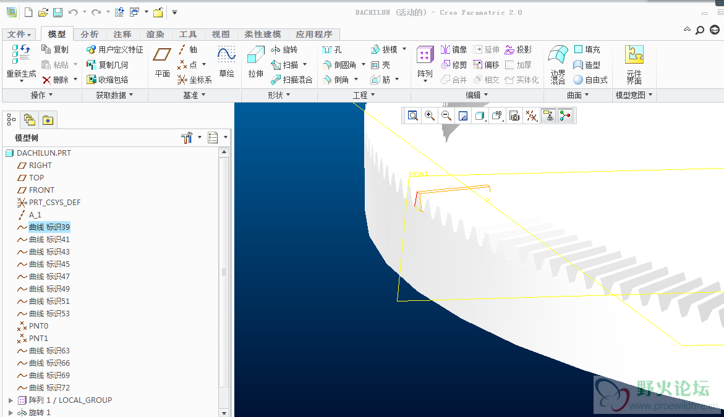The image size is (724, 417).
Task: Toggle annotation display icon
Action: coord(548,116)
